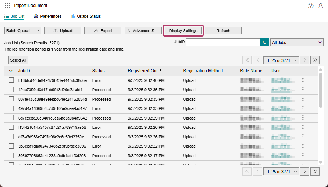Check the box for job 6d7cecbc26e3401c8ca6ac3a0b4a9642

tap(11, 118)
